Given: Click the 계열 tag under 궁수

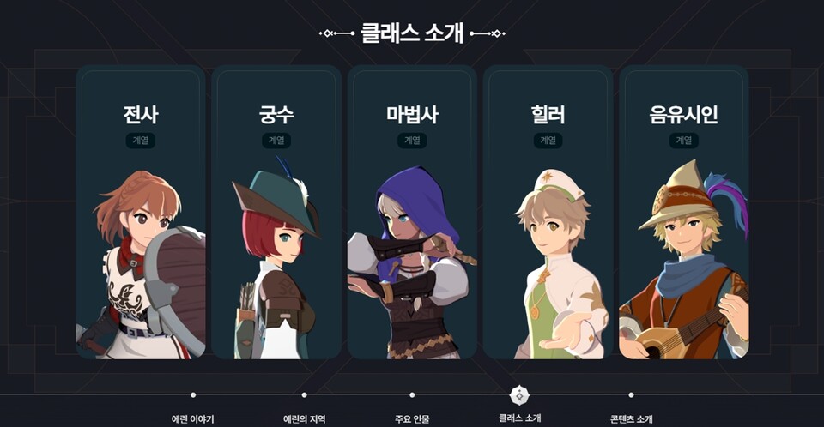Looking at the screenshot, I should [x=276, y=141].
